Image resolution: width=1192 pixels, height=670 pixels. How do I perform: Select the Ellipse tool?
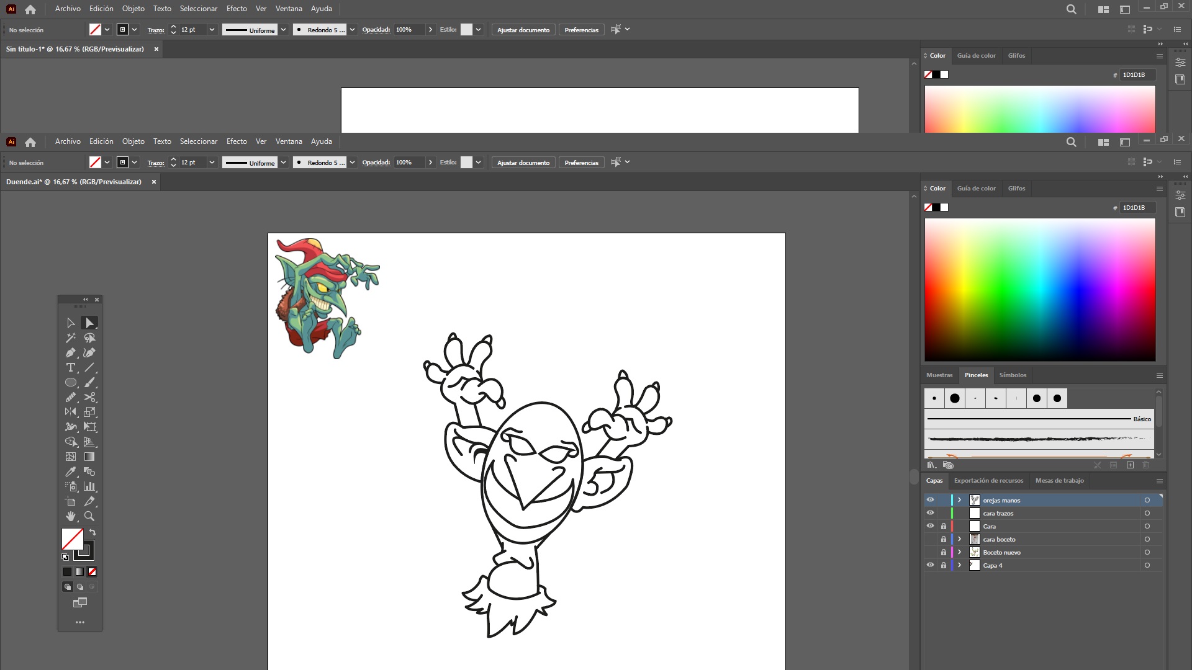[x=71, y=383]
